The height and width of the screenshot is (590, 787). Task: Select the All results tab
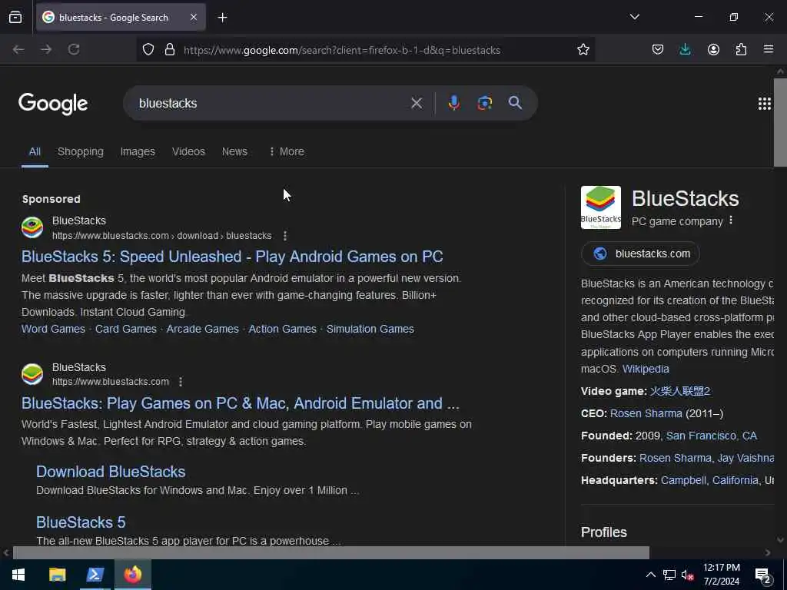coord(35,151)
